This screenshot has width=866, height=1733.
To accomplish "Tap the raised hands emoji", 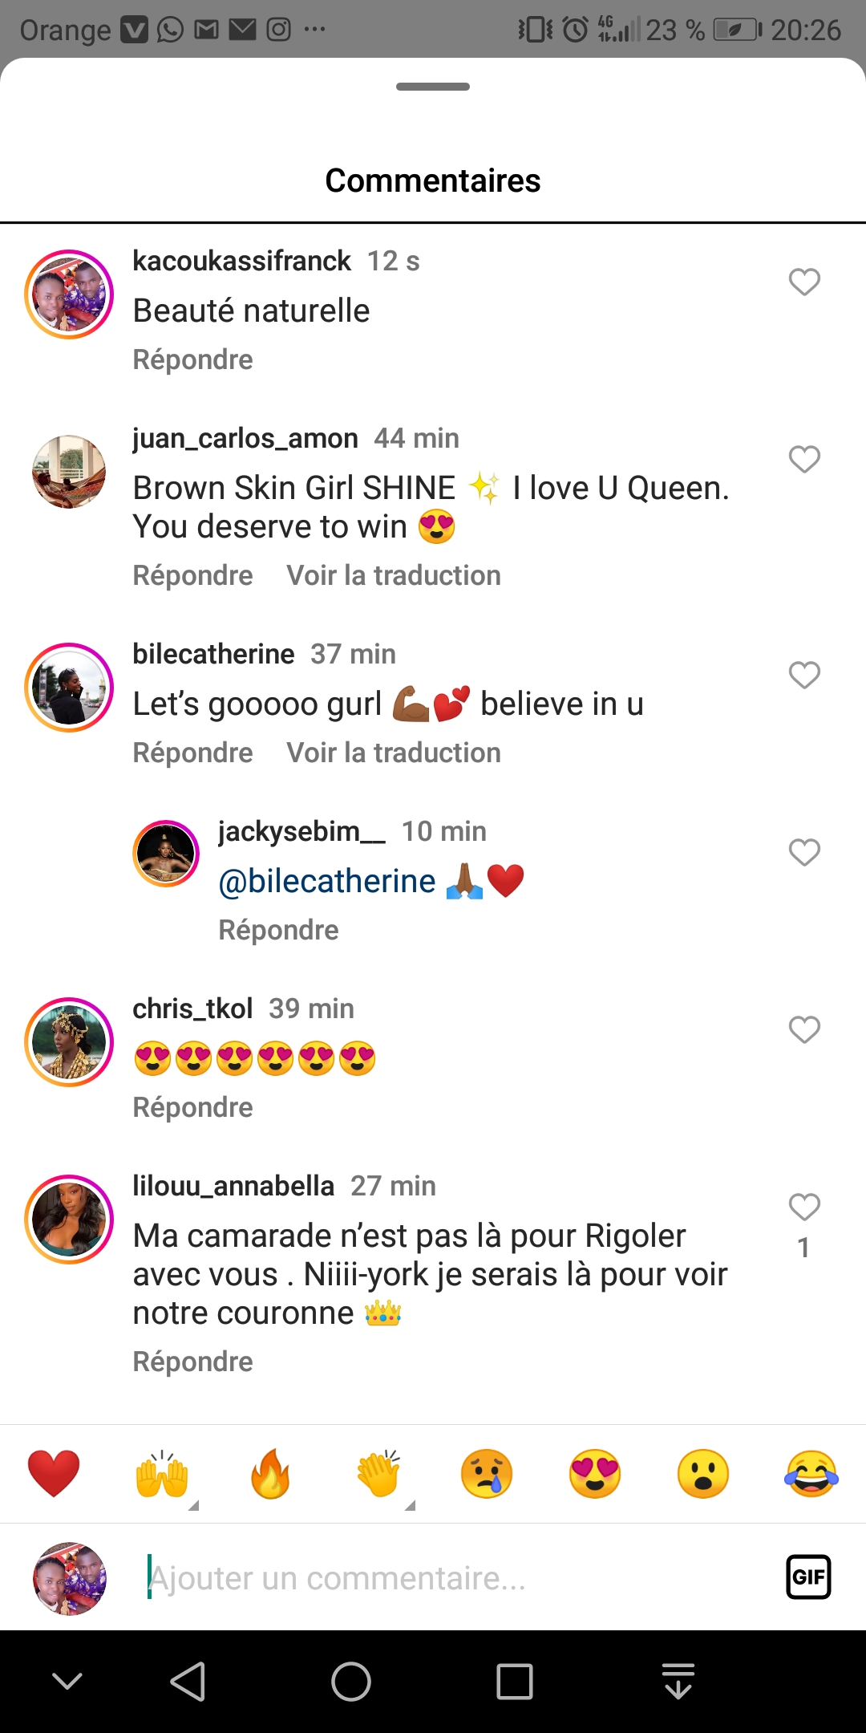I will click(162, 1473).
